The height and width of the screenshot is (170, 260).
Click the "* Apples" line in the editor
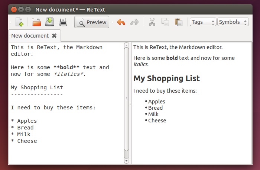pyautogui.click(x=24, y=121)
